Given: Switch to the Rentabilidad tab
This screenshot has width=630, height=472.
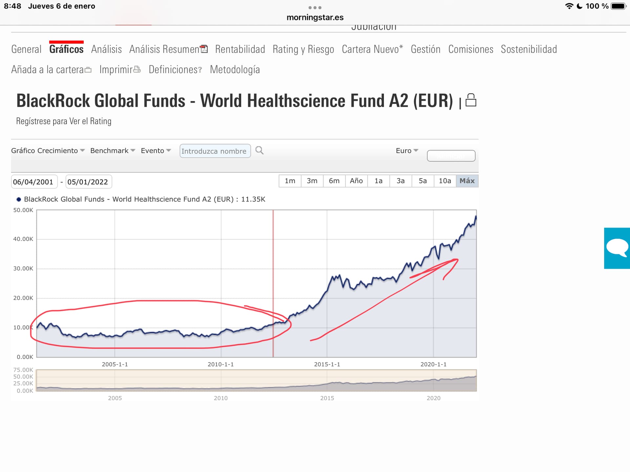Looking at the screenshot, I should (x=240, y=49).
